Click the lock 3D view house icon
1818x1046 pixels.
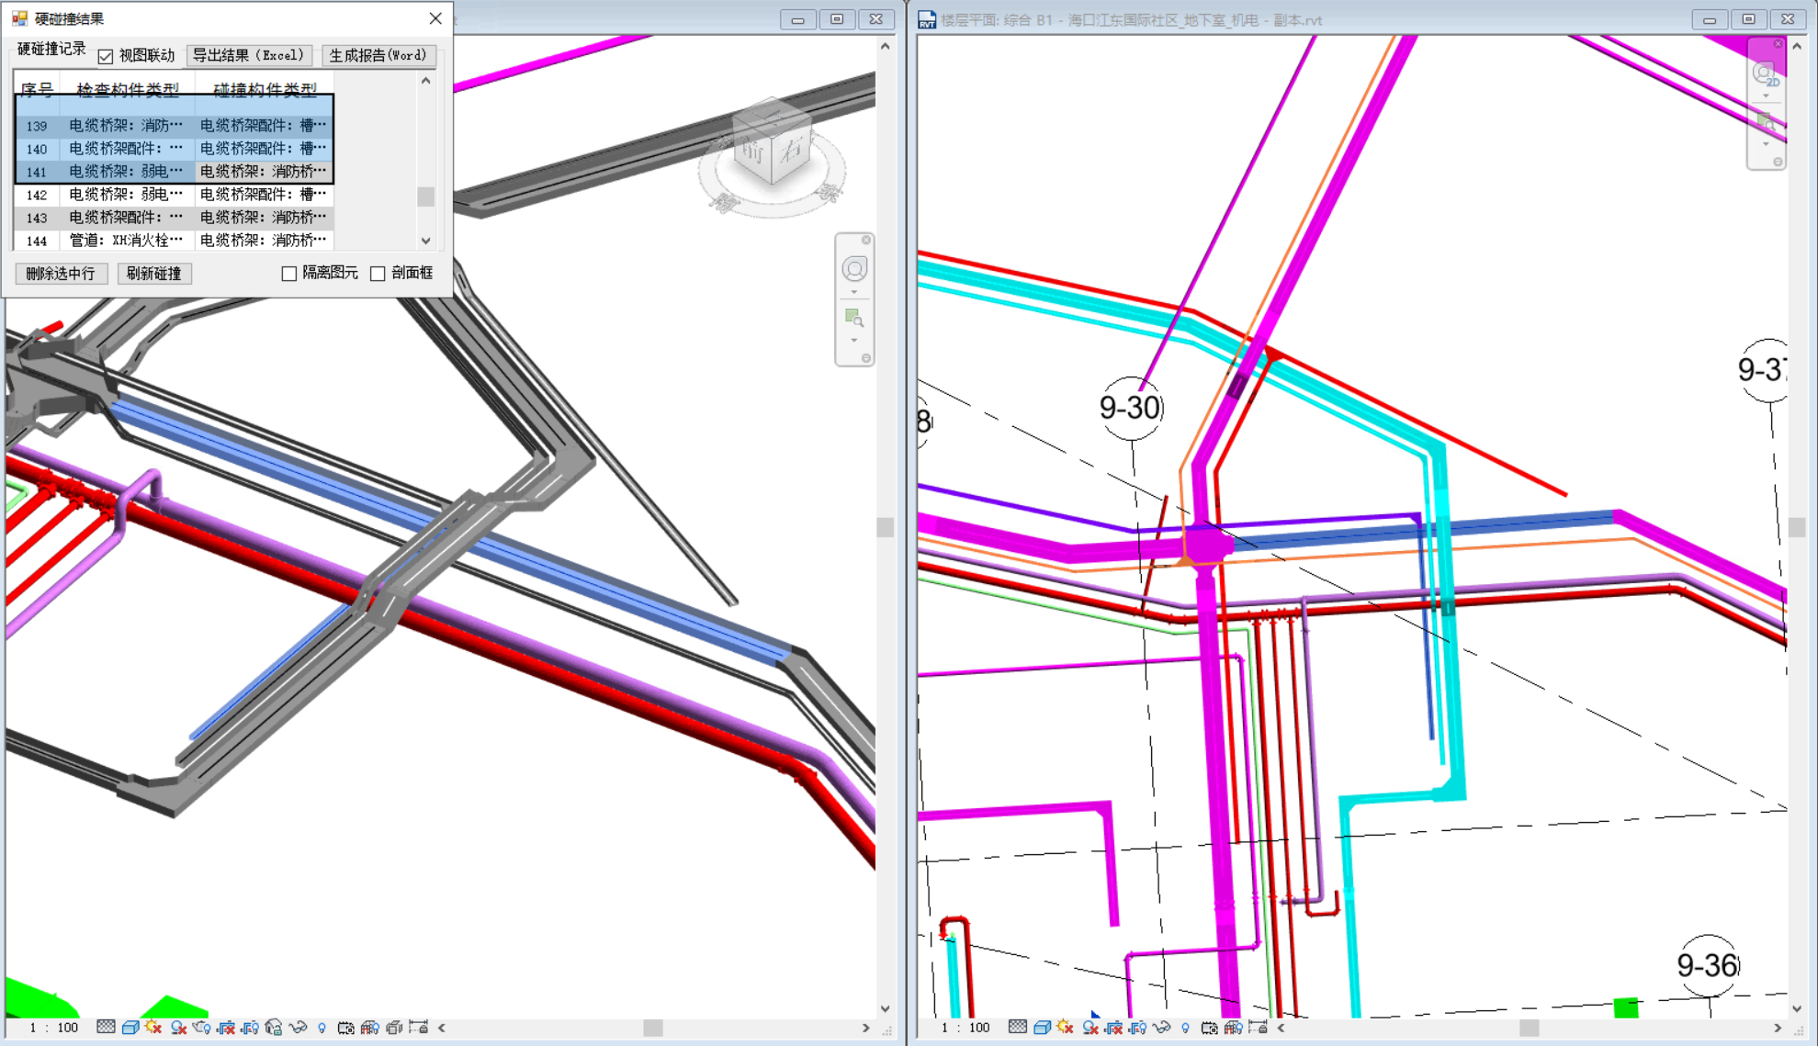(x=274, y=1027)
